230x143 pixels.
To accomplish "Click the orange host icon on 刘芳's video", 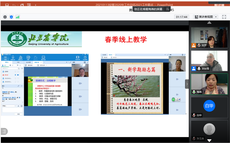I will (194, 45).
